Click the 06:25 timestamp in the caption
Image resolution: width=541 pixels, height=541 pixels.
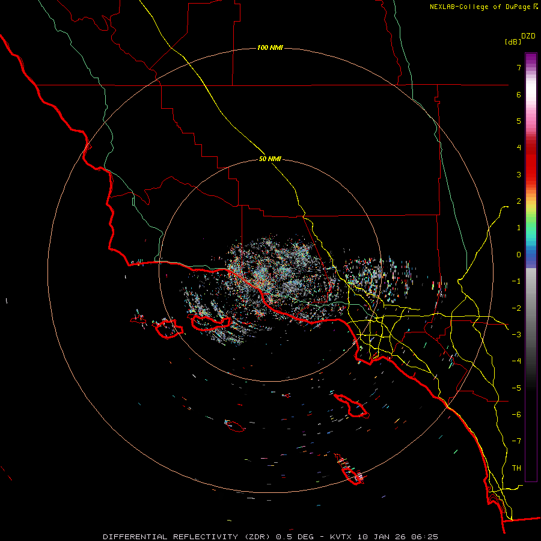coord(425,537)
